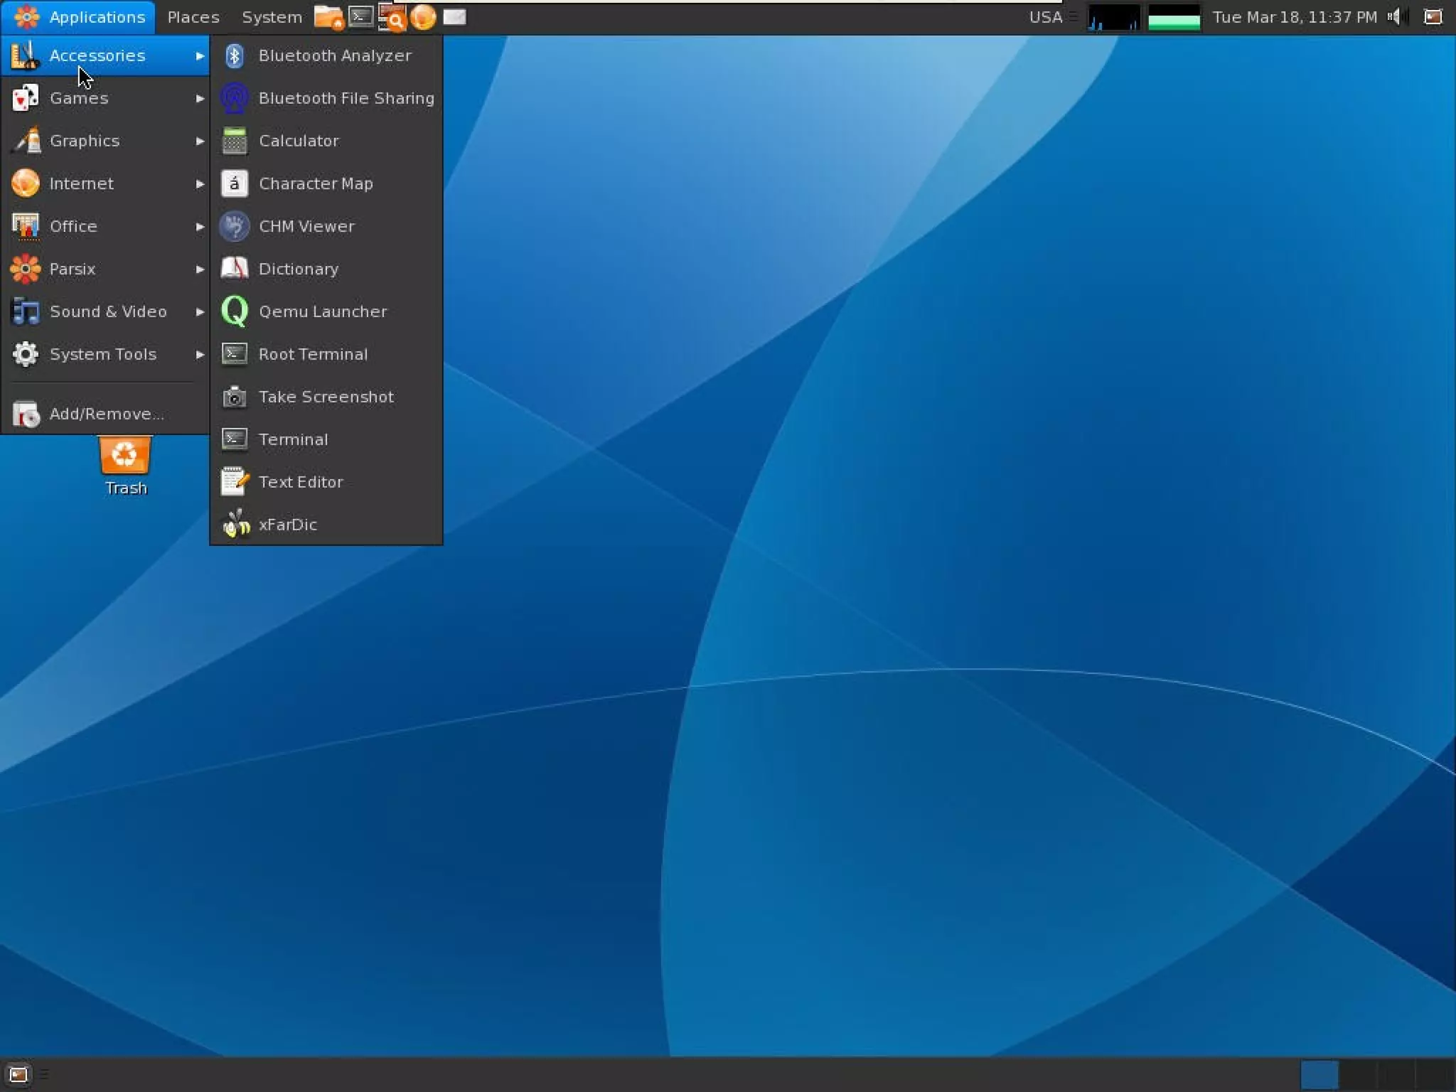Click the date and time clock
1456x1092 pixels.
1294,17
